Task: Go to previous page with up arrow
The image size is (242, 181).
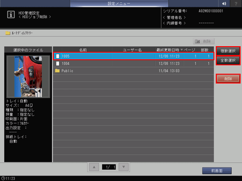Action: (x=94, y=167)
